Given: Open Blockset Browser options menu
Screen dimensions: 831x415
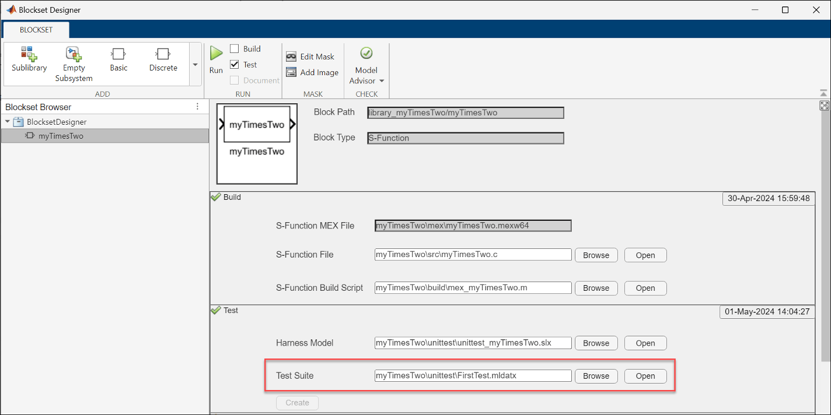Looking at the screenshot, I should tap(197, 107).
